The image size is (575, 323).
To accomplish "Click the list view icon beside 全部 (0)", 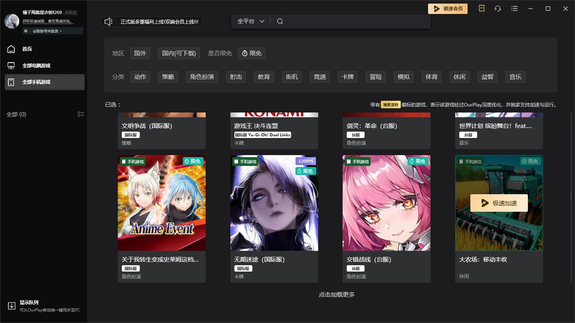I will tap(81, 114).
